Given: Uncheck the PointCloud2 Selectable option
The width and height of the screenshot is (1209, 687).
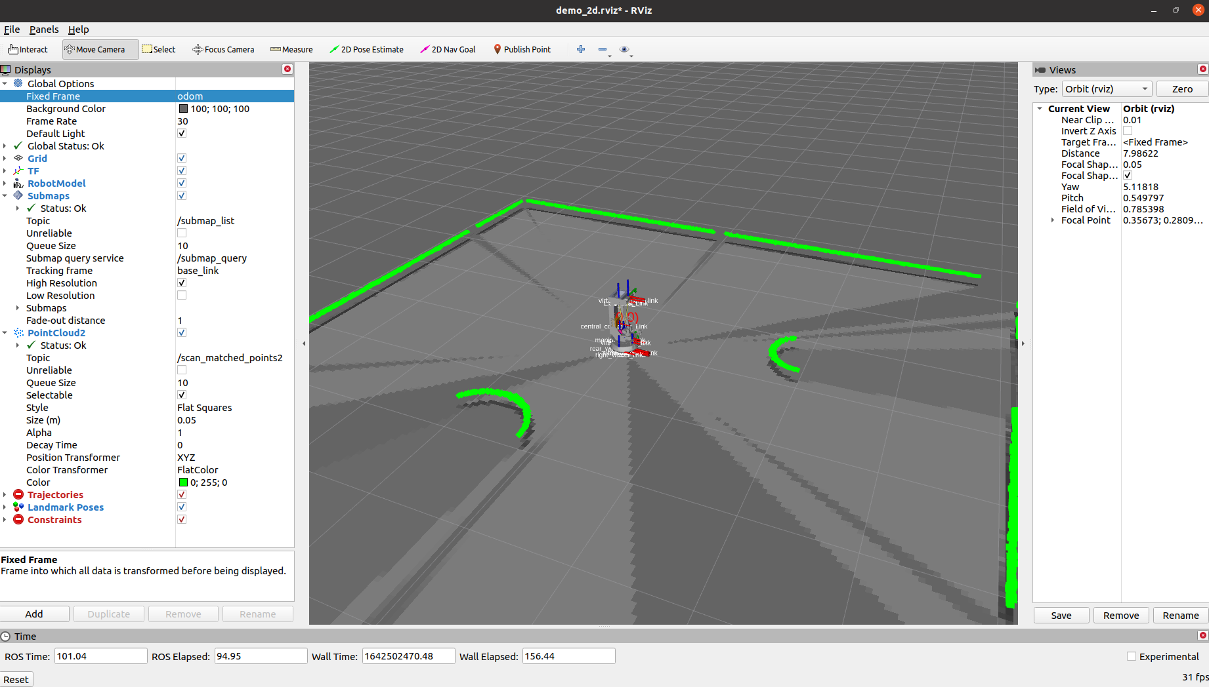Looking at the screenshot, I should point(182,395).
